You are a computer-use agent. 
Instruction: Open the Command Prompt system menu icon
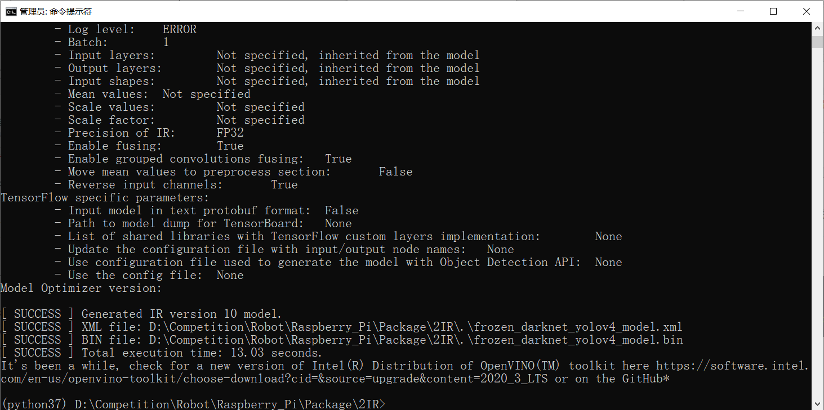[x=11, y=11]
